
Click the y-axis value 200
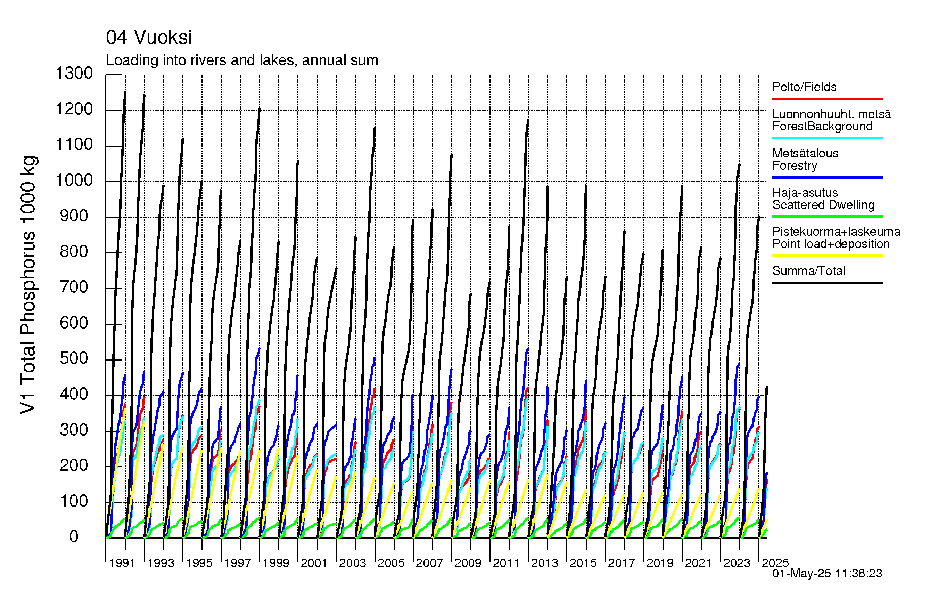pos(74,465)
